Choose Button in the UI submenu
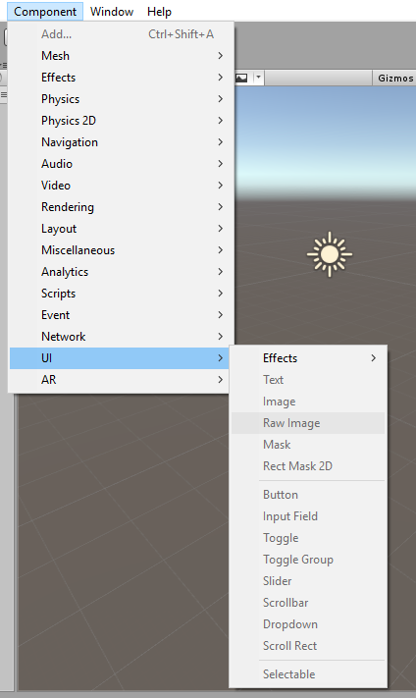This screenshot has width=416, height=698. tap(308, 495)
